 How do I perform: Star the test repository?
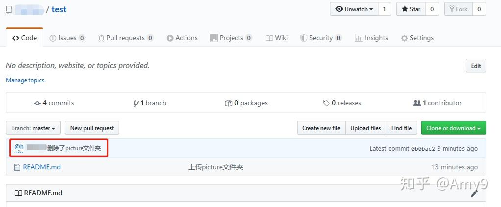click(x=410, y=9)
